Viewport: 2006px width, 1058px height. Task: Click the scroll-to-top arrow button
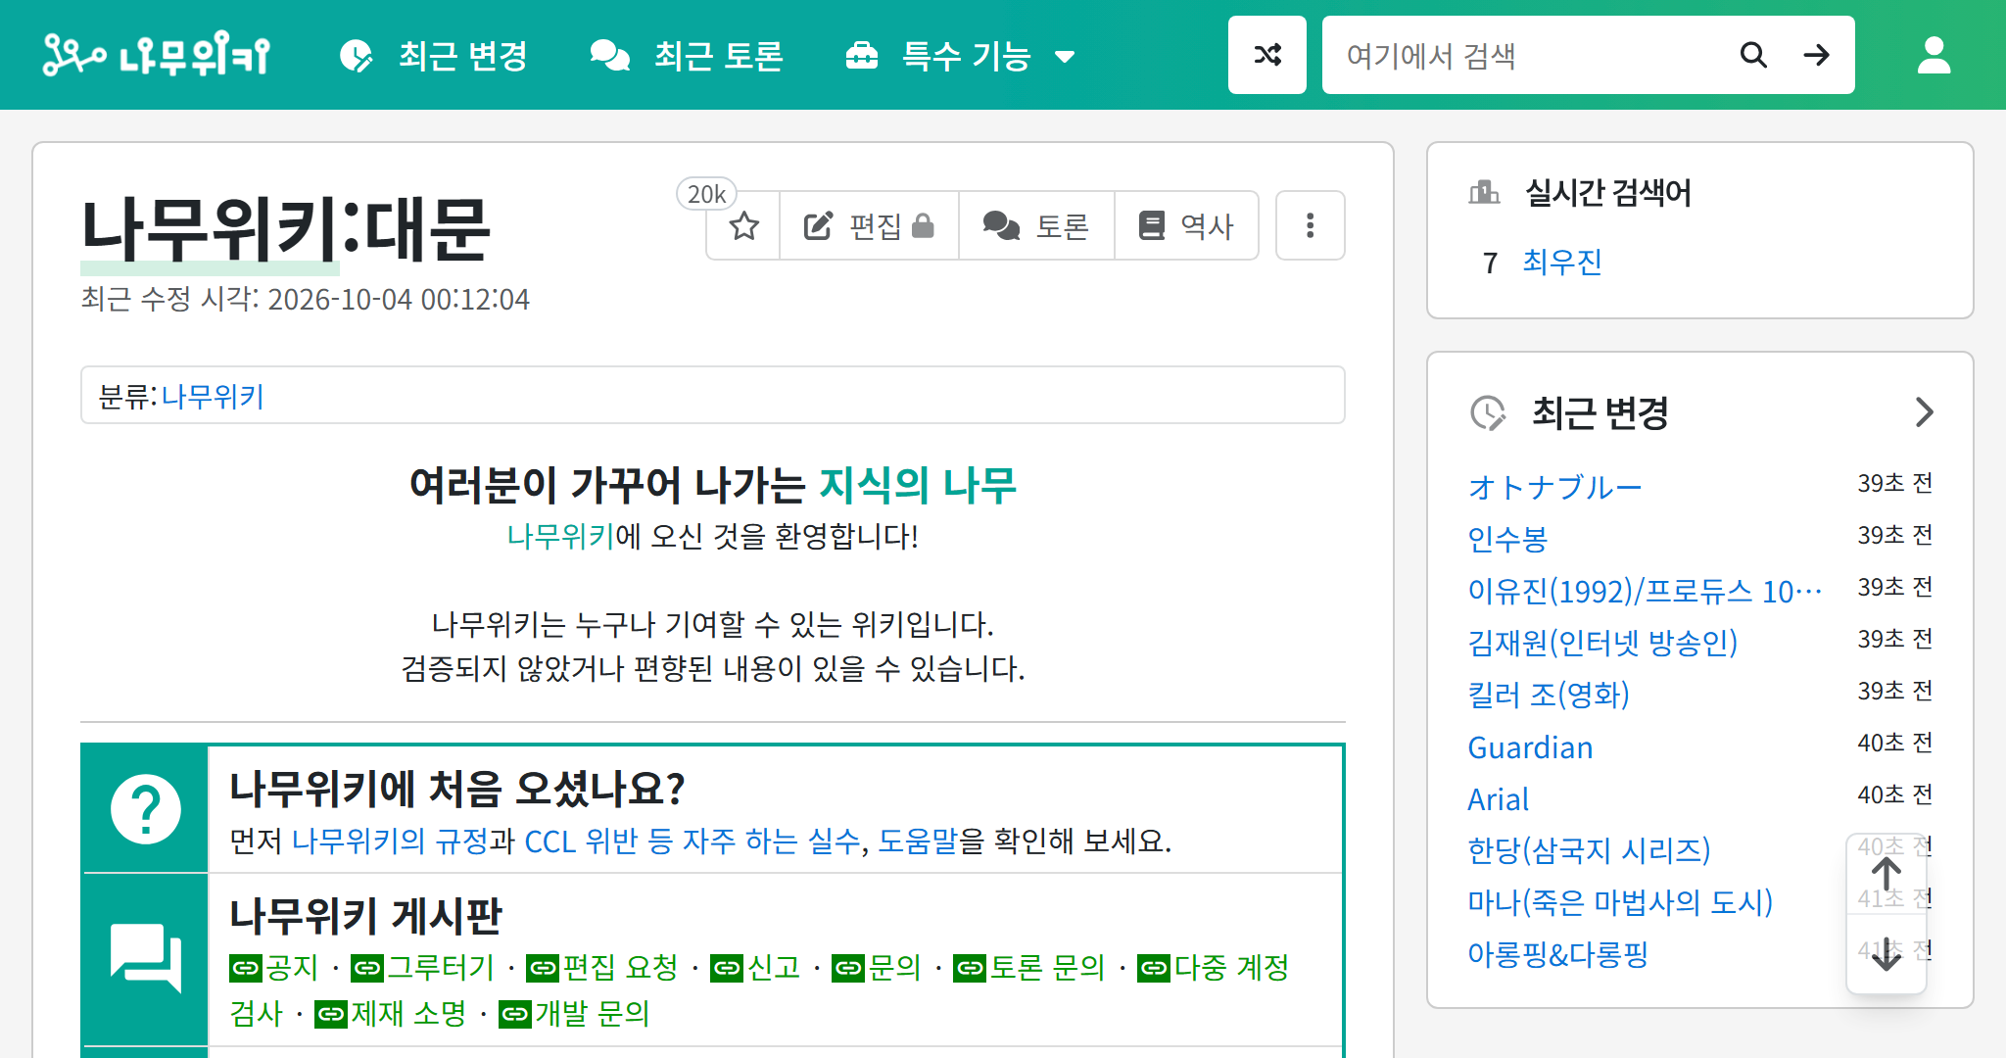(1887, 875)
